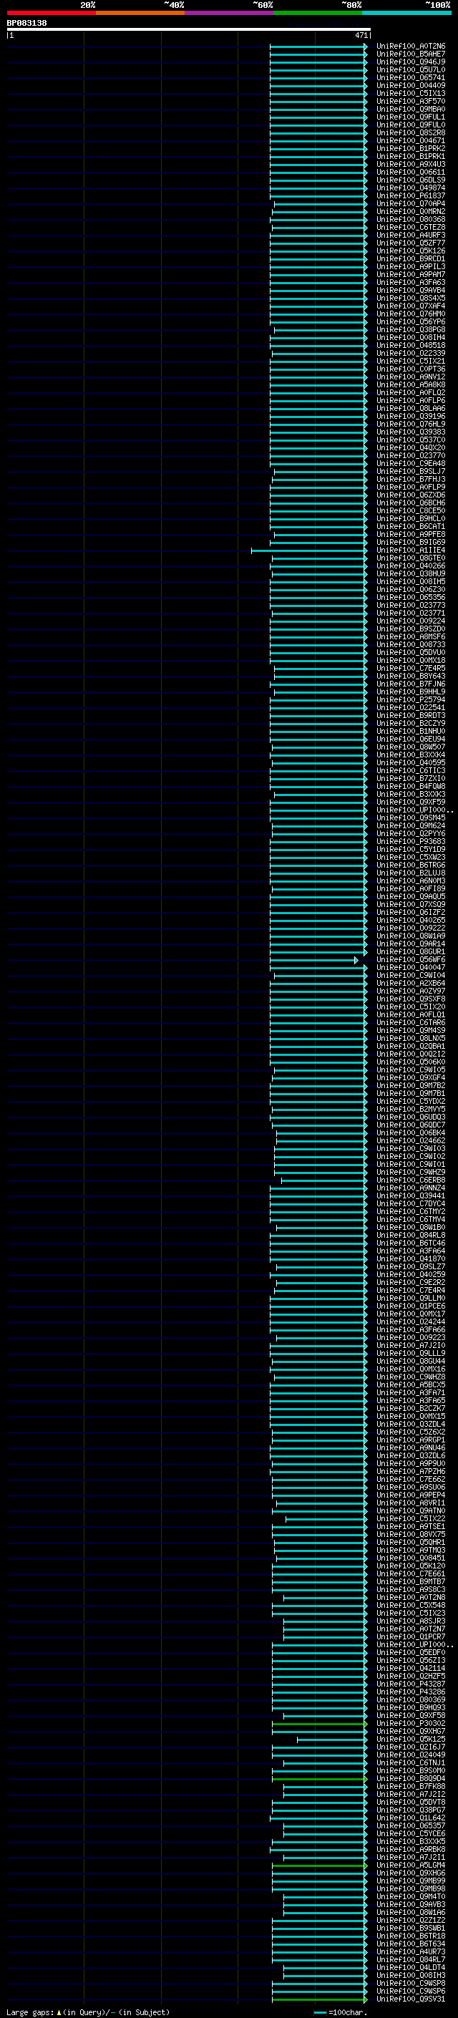Open hit UniRef100_C6TAR6
Image resolution: width=458 pixels, height=2018 pixels.
tap(410, 1022)
